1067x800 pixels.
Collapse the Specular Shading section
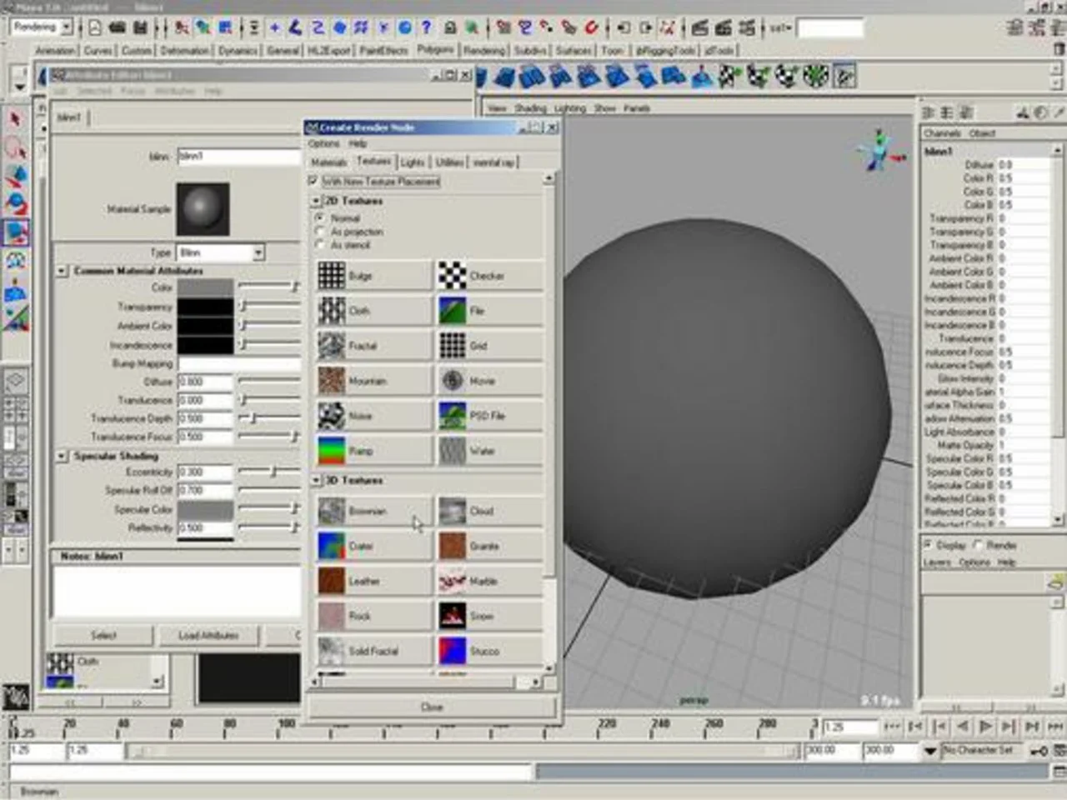pyautogui.click(x=62, y=456)
